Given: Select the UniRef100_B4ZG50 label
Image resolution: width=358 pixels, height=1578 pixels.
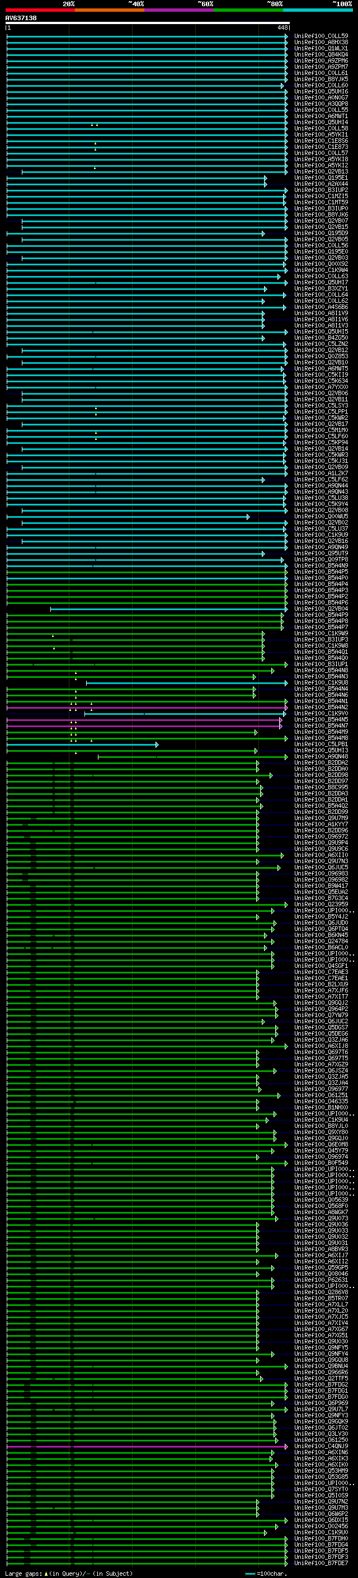Looking at the screenshot, I should tap(321, 338).
